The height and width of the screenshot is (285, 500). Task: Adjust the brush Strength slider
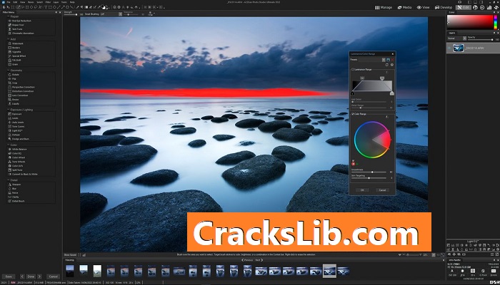(x=71, y=15)
